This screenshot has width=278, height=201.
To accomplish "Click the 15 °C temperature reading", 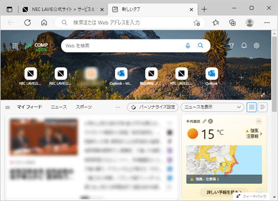I will click(212, 134).
